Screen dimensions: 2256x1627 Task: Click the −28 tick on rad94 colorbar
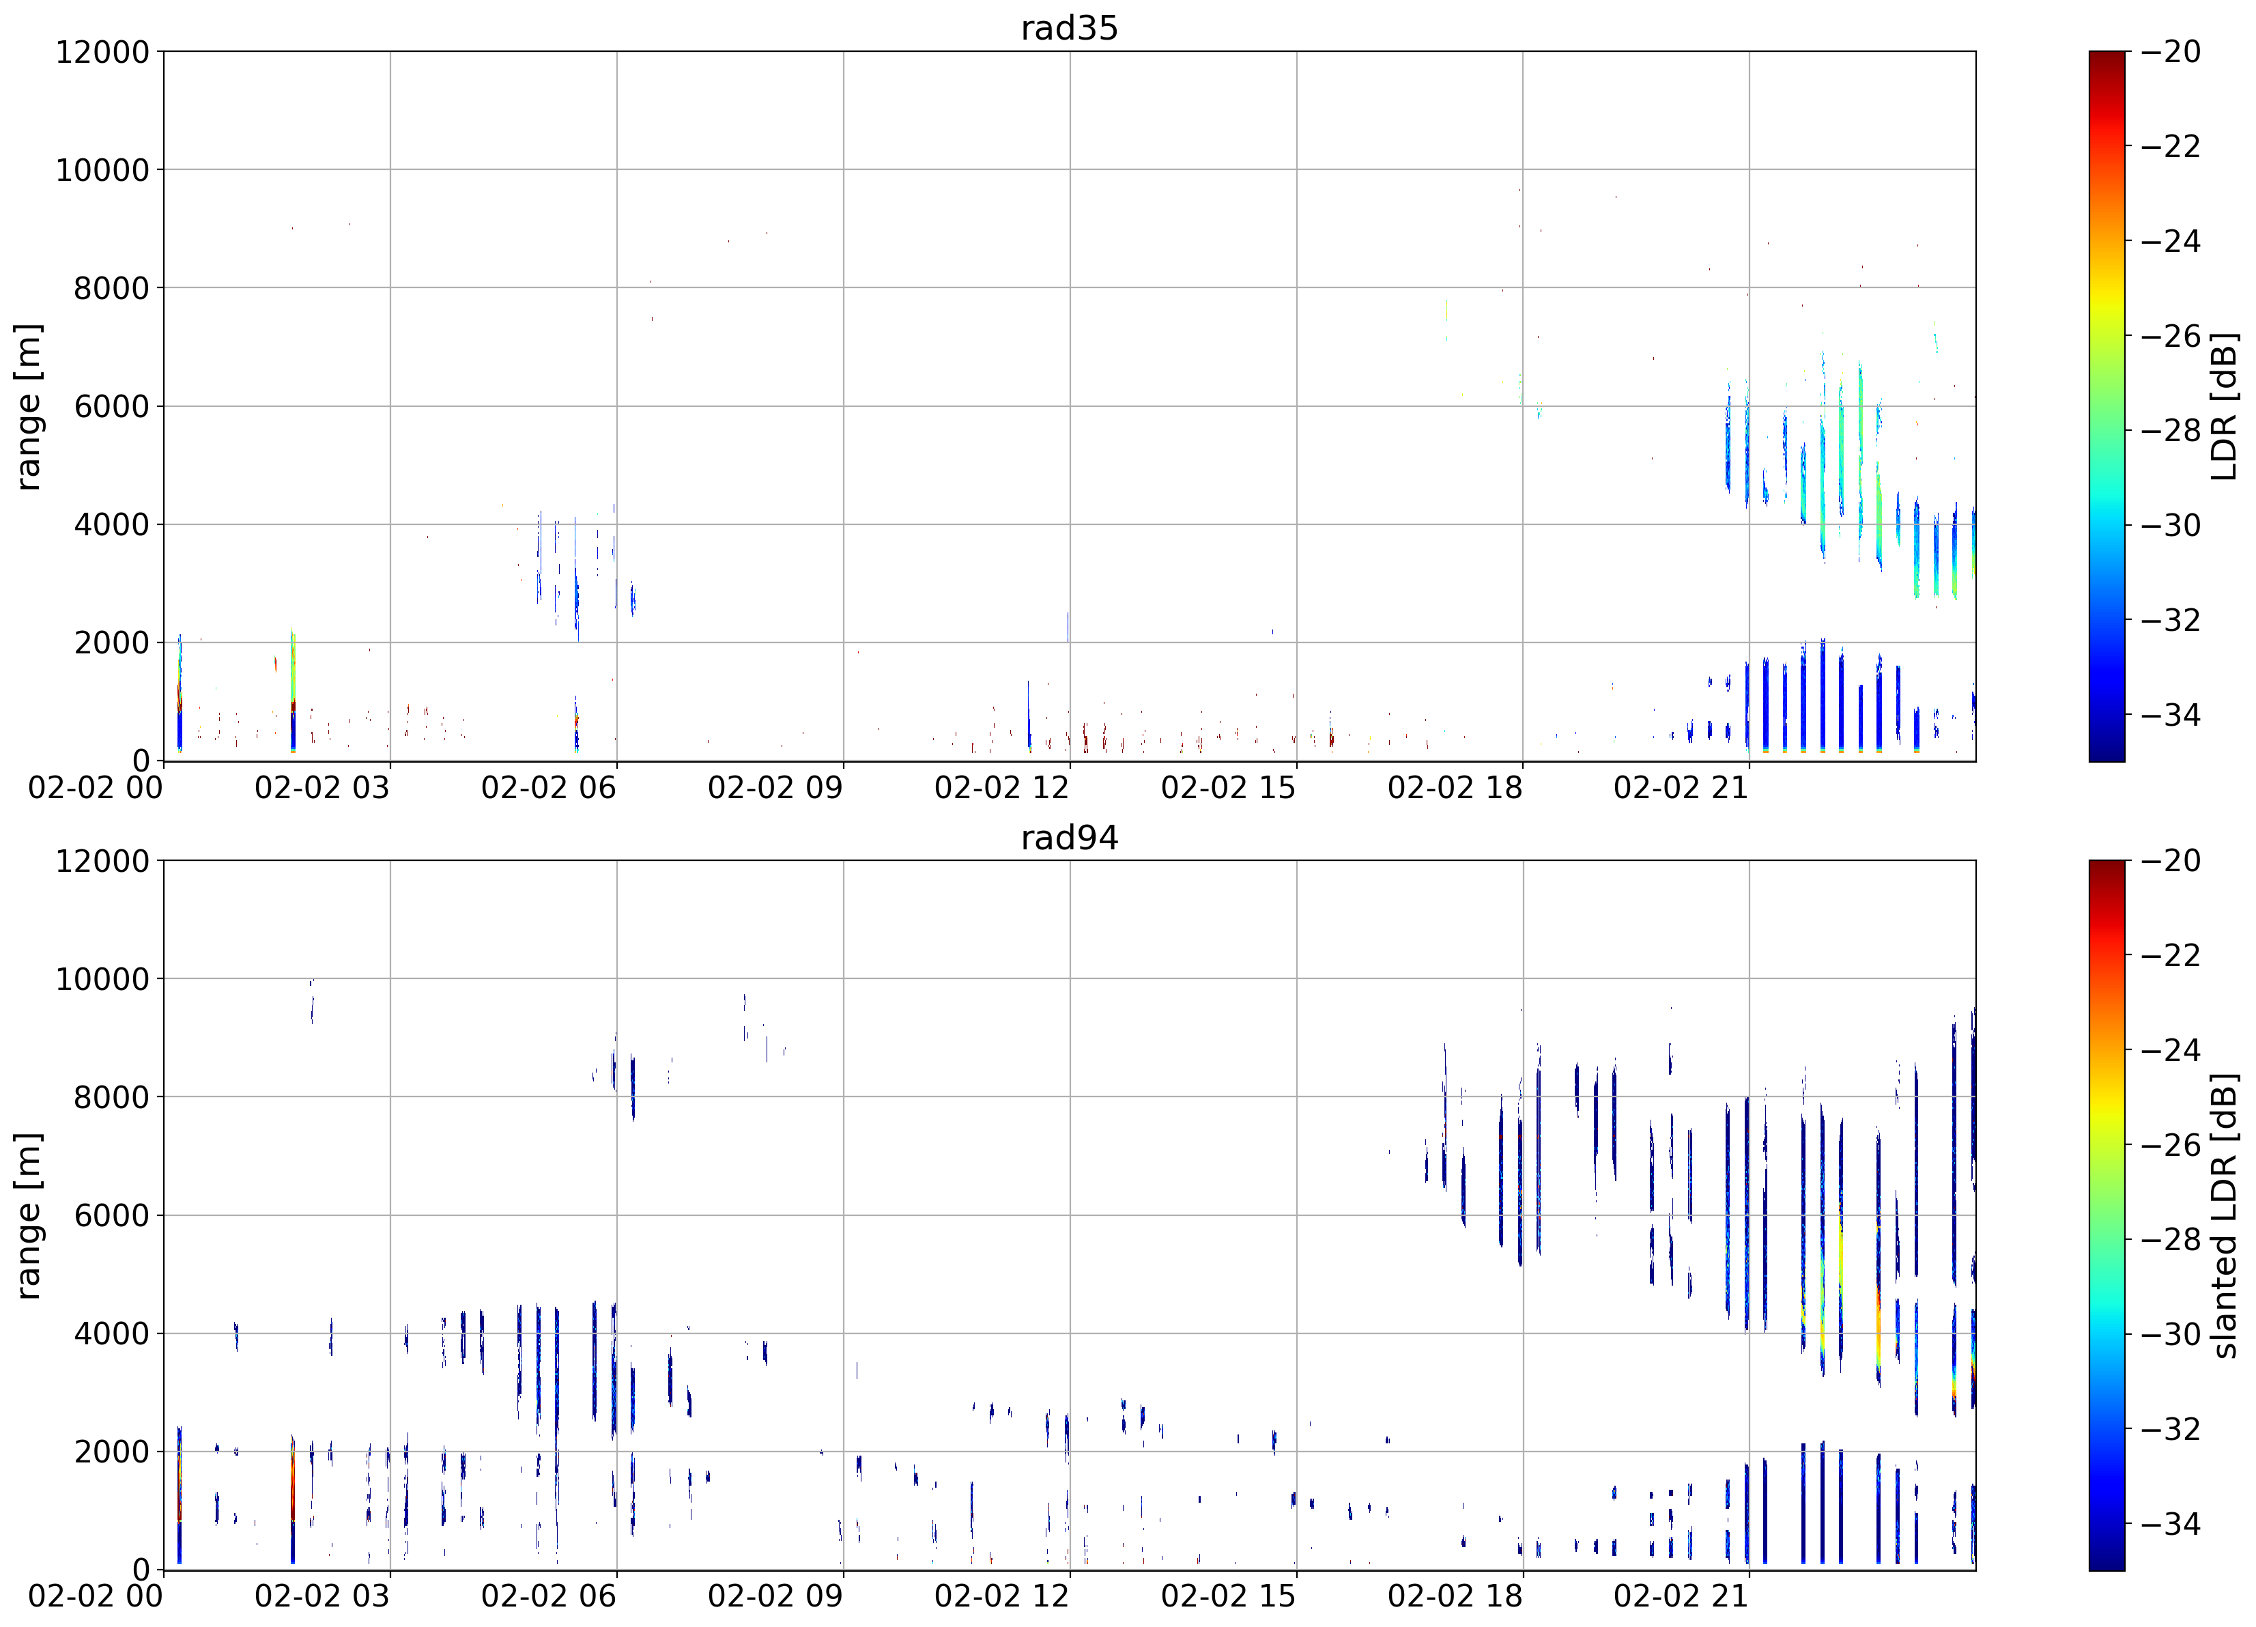2171,1240
